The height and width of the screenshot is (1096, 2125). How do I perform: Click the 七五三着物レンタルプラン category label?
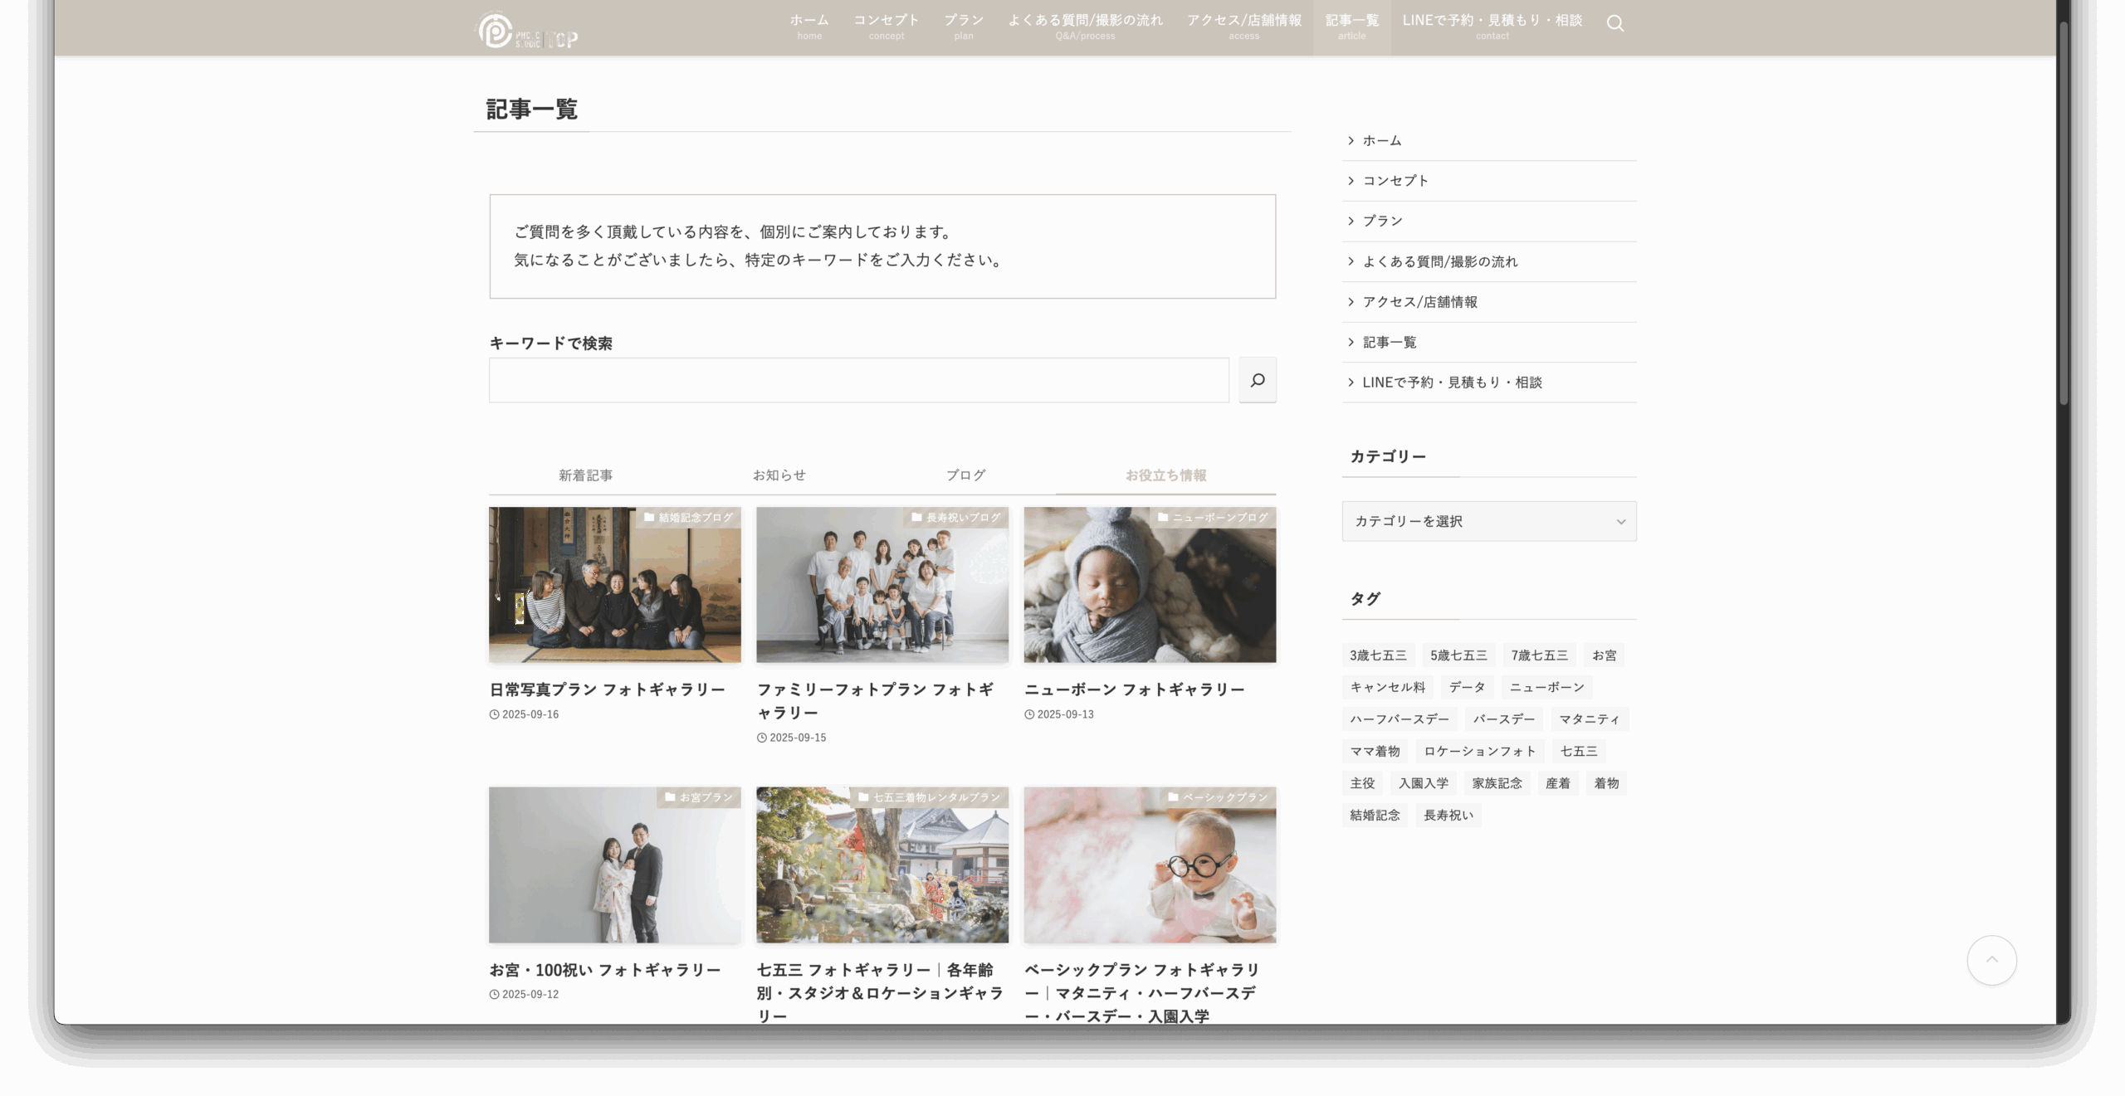click(x=930, y=797)
